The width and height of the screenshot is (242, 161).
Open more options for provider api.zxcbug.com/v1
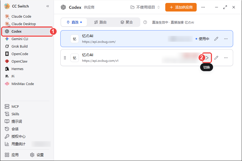(x=226, y=58)
